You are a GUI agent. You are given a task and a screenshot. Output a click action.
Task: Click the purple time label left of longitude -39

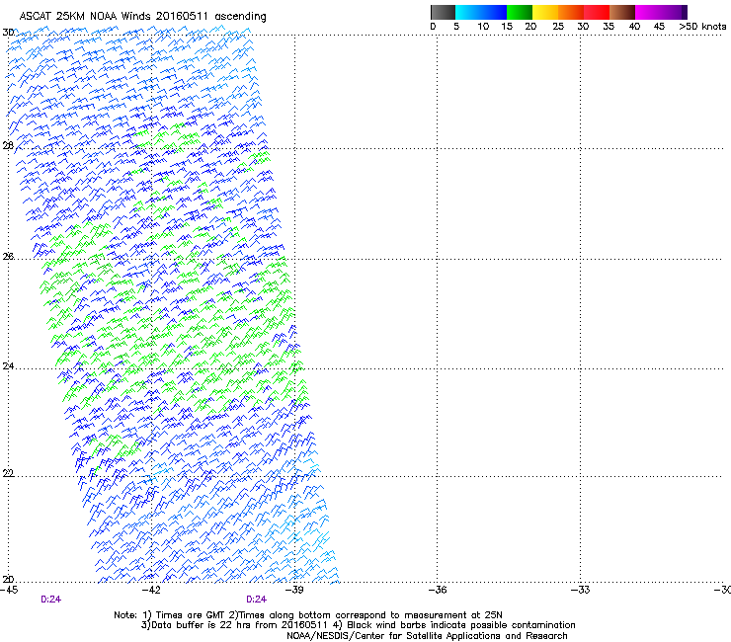point(257,600)
